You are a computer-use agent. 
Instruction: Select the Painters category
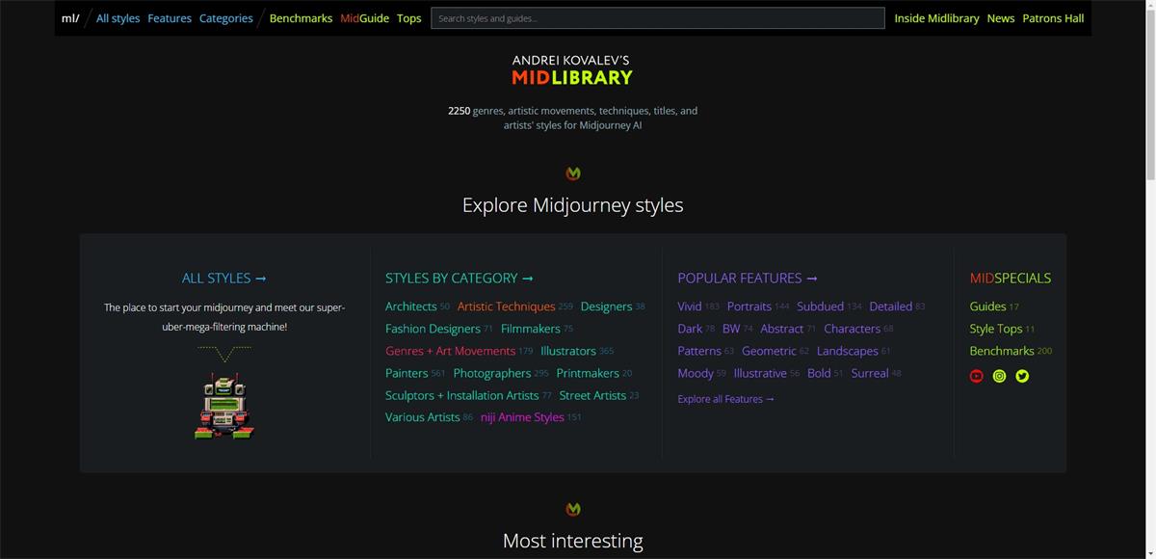point(407,373)
